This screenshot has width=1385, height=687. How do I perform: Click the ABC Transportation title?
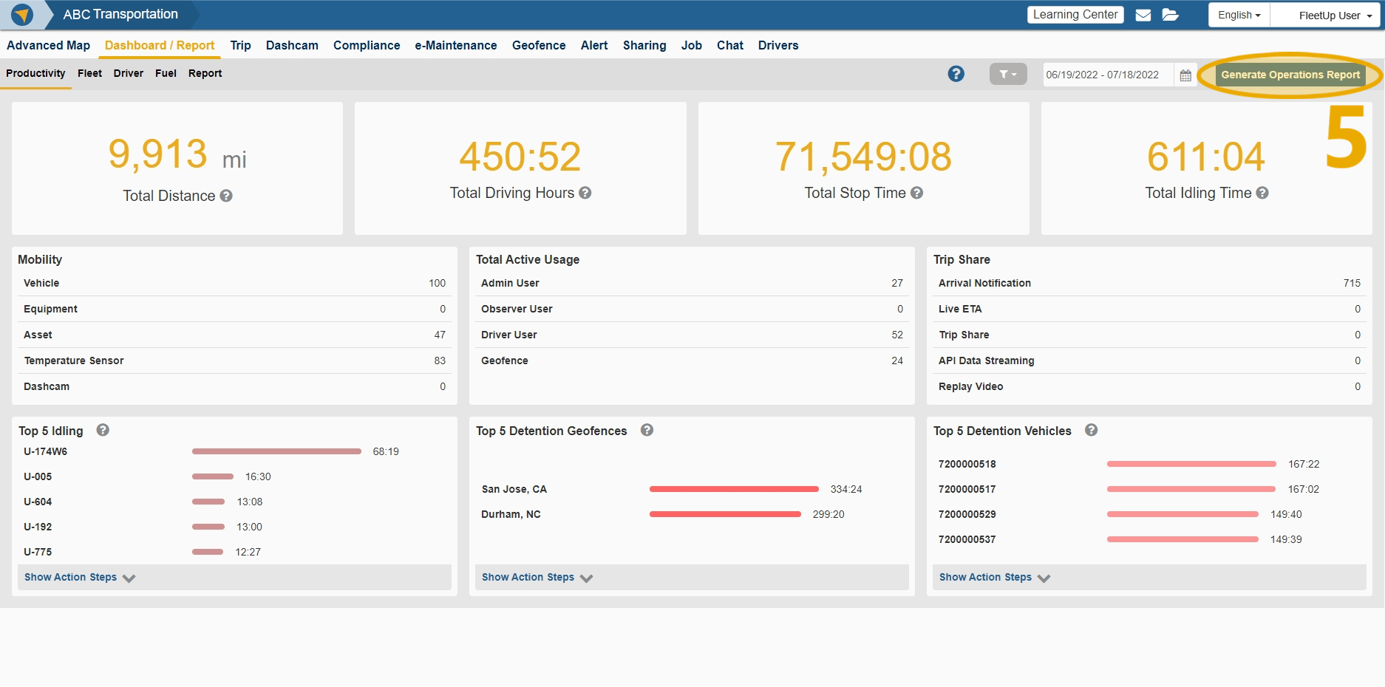tap(120, 14)
